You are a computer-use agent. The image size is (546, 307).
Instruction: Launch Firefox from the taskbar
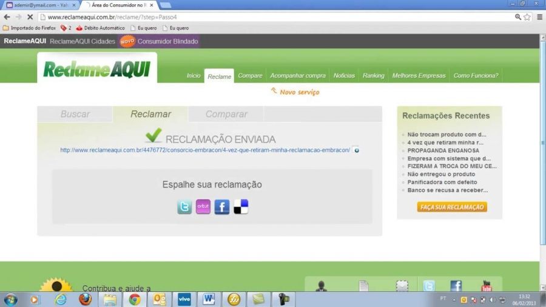(85, 299)
